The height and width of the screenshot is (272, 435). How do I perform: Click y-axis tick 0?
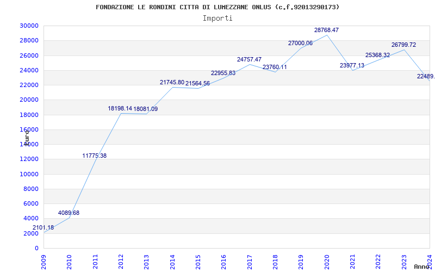(x=36, y=248)
